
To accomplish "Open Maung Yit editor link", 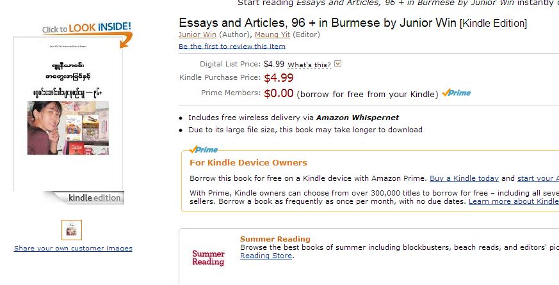I will pos(271,35).
